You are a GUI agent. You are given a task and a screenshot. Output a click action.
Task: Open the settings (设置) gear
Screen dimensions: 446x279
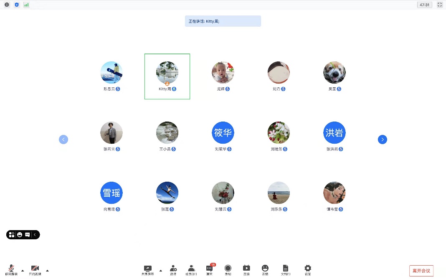[308, 269]
